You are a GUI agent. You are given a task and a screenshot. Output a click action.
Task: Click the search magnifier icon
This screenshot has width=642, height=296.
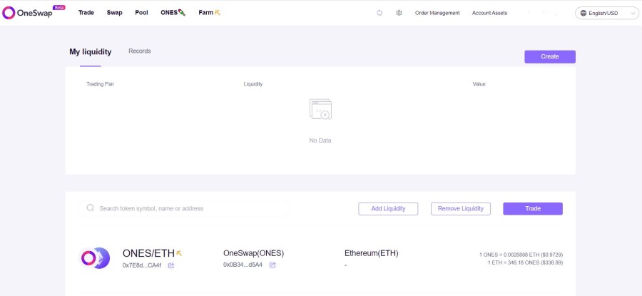[91, 208]
